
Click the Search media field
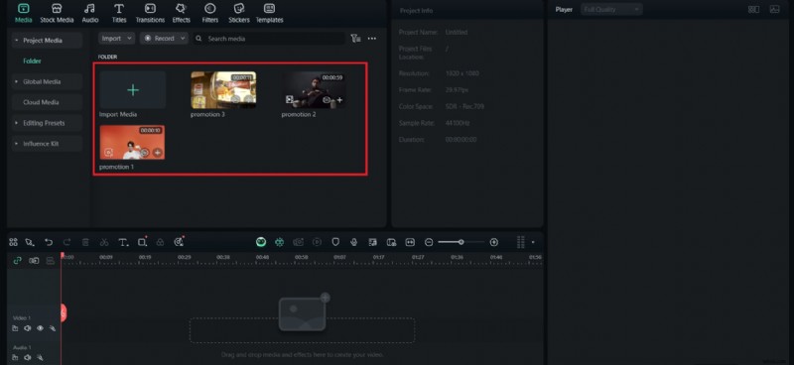(269, 39)
